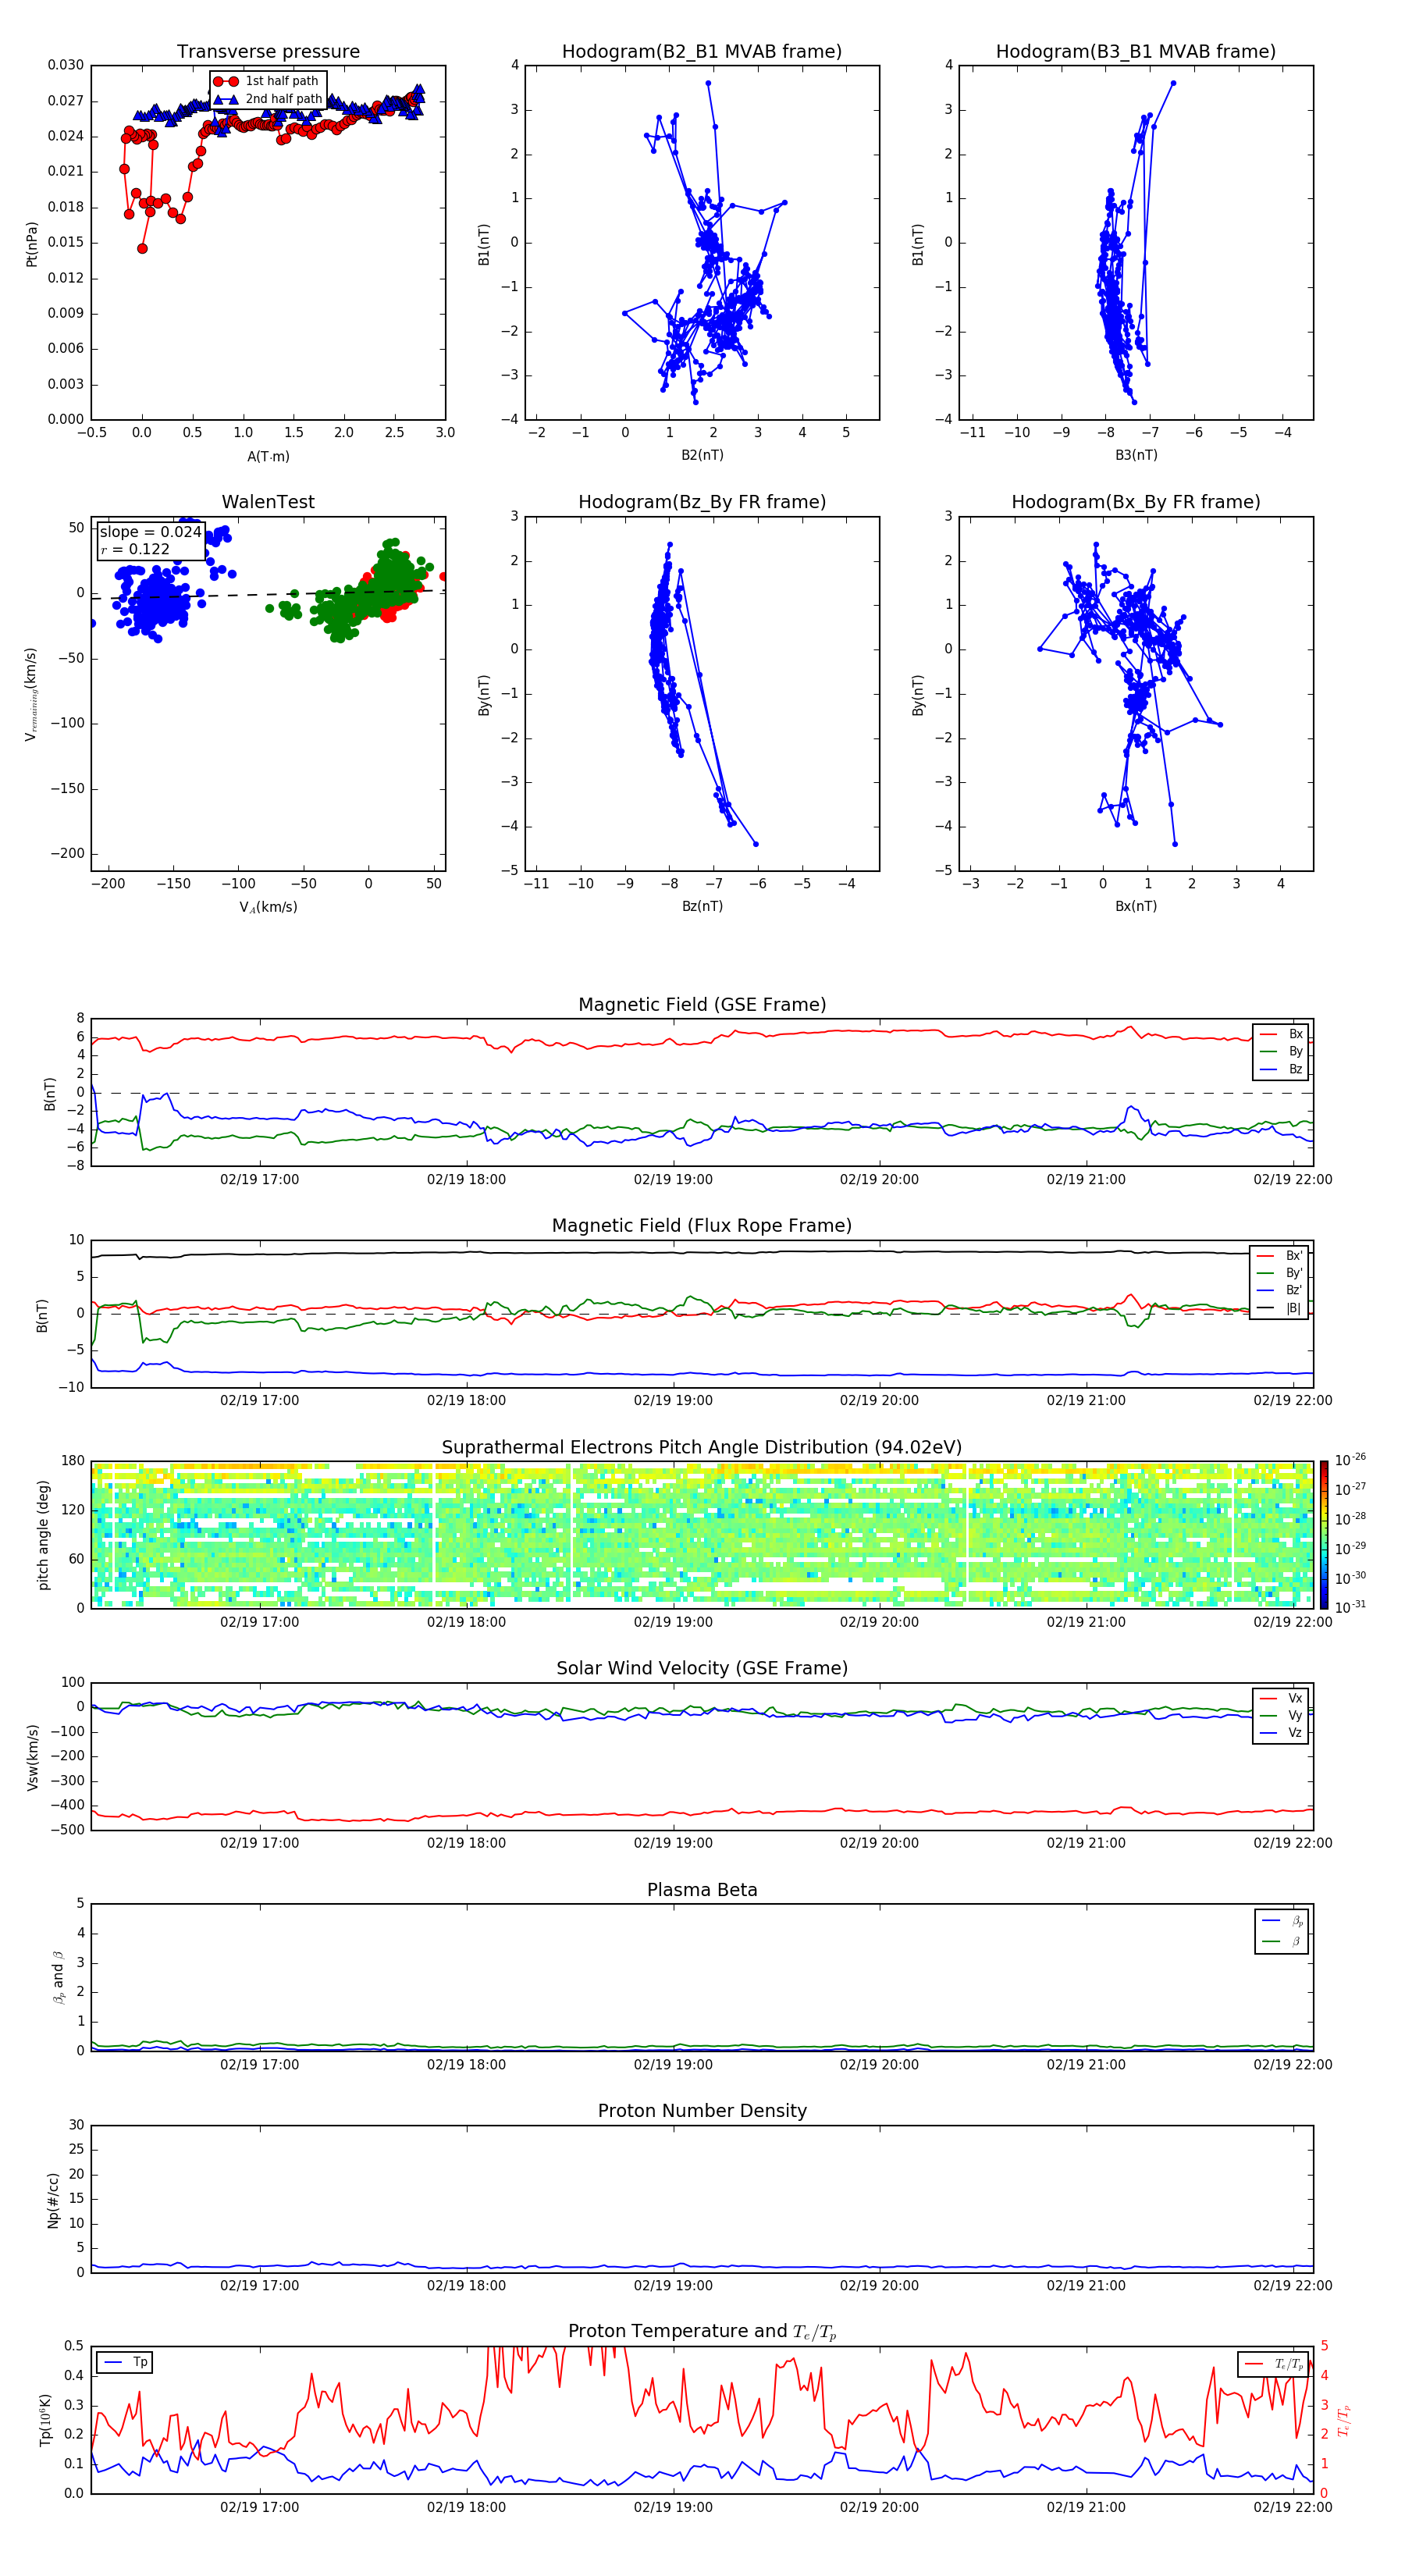Click the "A(T·m)" x-axis label
Screen dimensions: 1405x2576
point(268,456)
